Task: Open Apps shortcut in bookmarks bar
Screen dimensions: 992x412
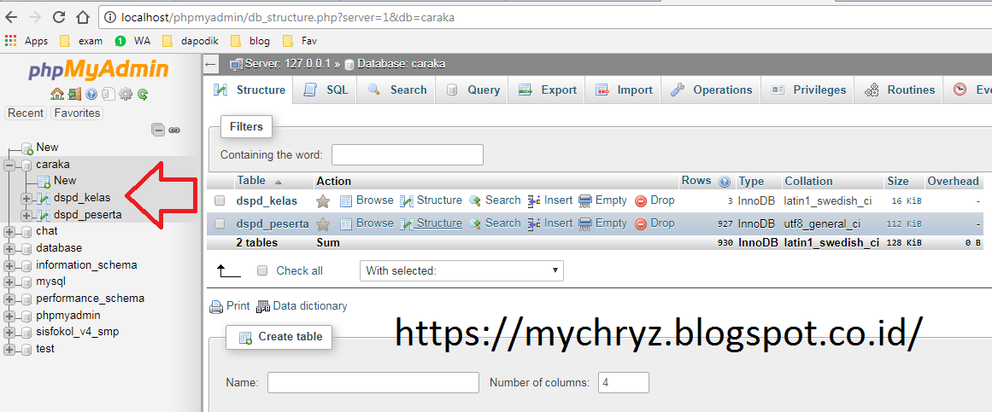Action: [26, 41]
